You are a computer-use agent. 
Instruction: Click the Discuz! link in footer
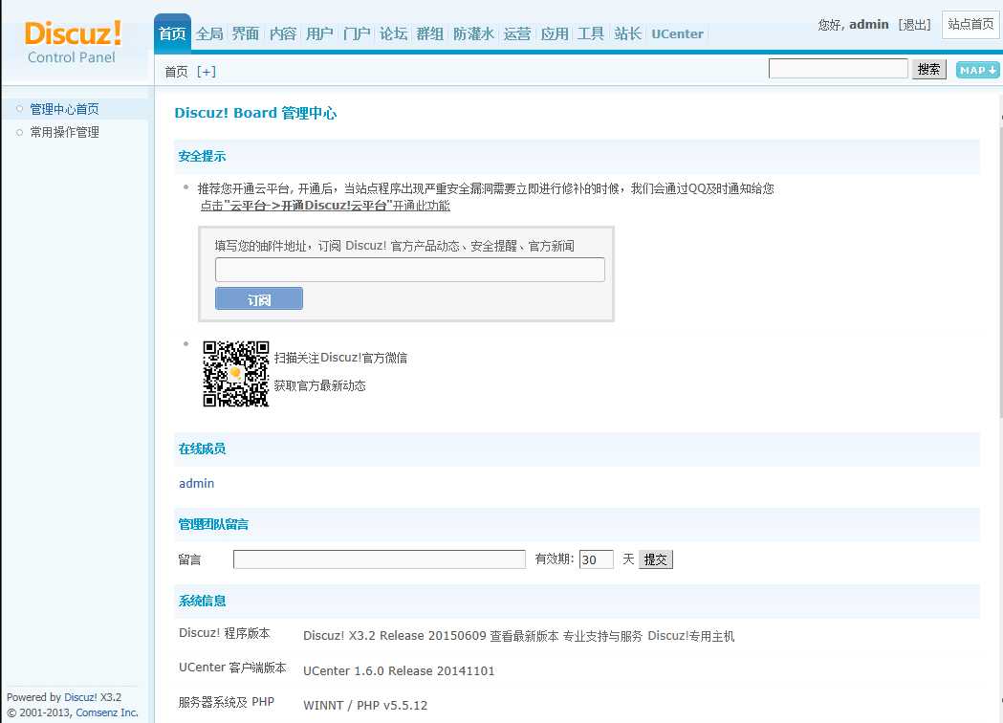point(80,697)
